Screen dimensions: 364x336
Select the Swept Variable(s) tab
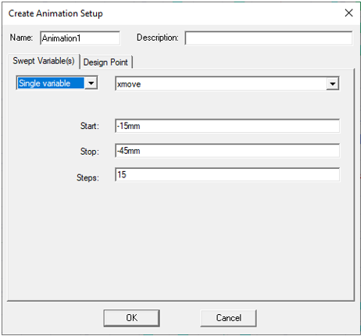point(44,61)
